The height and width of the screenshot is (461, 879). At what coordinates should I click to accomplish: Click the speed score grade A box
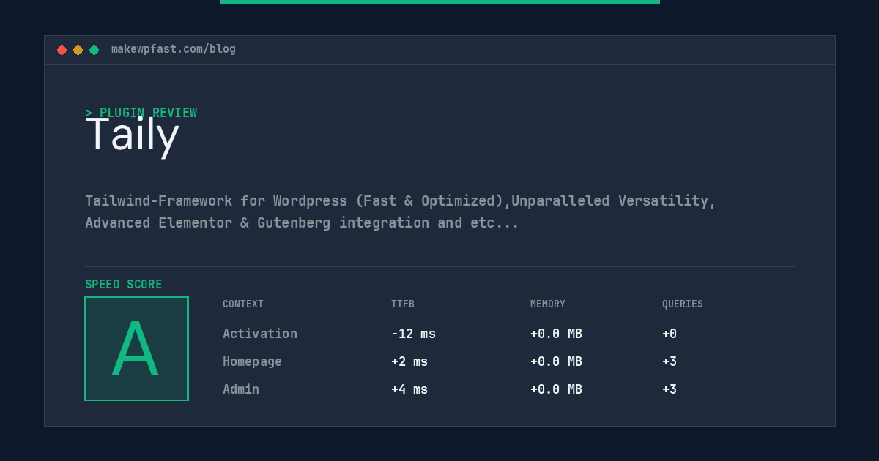point(136,348)
